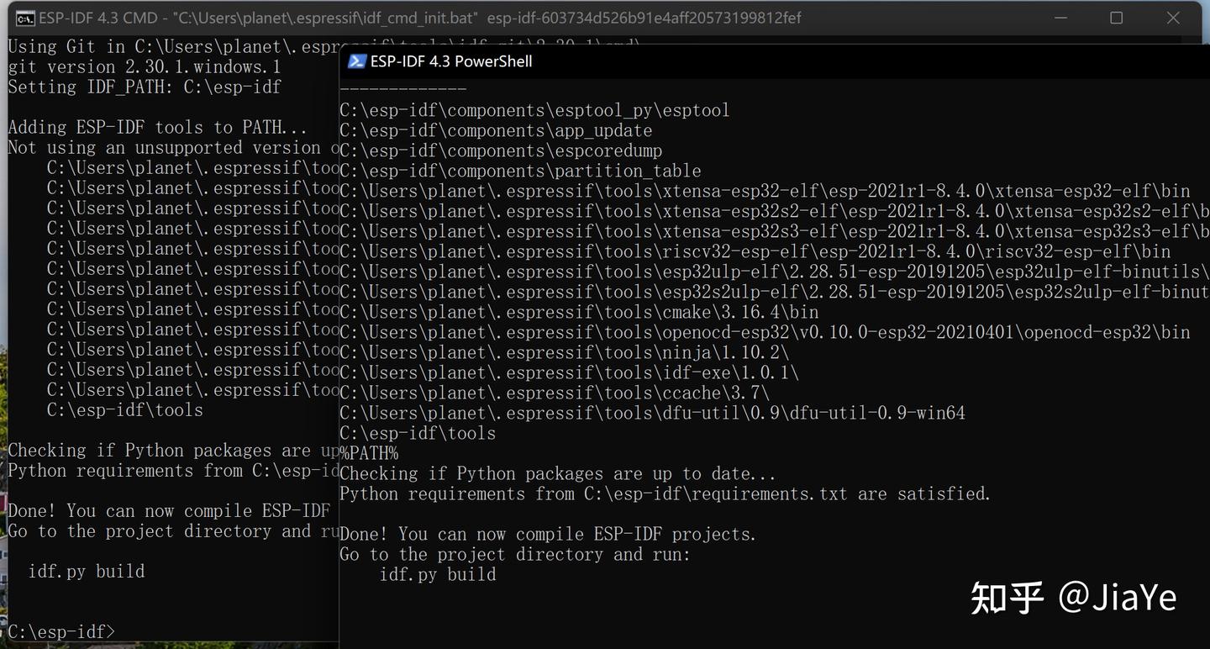This screenshot has width=1210, height=649.
Task: Select the esptool_py\esptool path line
Action: [x=534, y=109]
